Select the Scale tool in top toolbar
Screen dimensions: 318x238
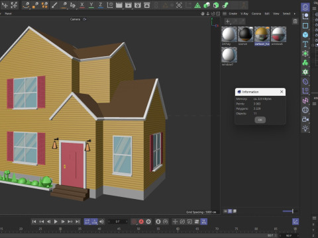click(x=14, y=5)
